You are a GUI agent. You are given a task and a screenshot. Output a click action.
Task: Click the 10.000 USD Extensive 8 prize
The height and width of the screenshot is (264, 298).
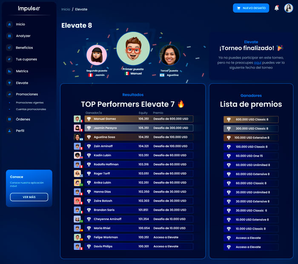pos(251,220)
